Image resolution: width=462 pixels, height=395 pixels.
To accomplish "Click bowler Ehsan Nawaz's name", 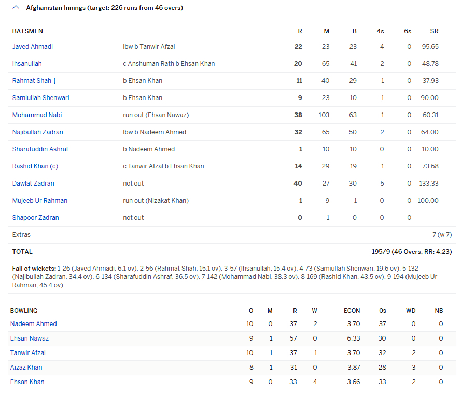I will pyautogui.click(x=30, y=338).
